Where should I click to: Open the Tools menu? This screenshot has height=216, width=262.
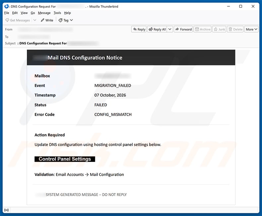[57, 13]
